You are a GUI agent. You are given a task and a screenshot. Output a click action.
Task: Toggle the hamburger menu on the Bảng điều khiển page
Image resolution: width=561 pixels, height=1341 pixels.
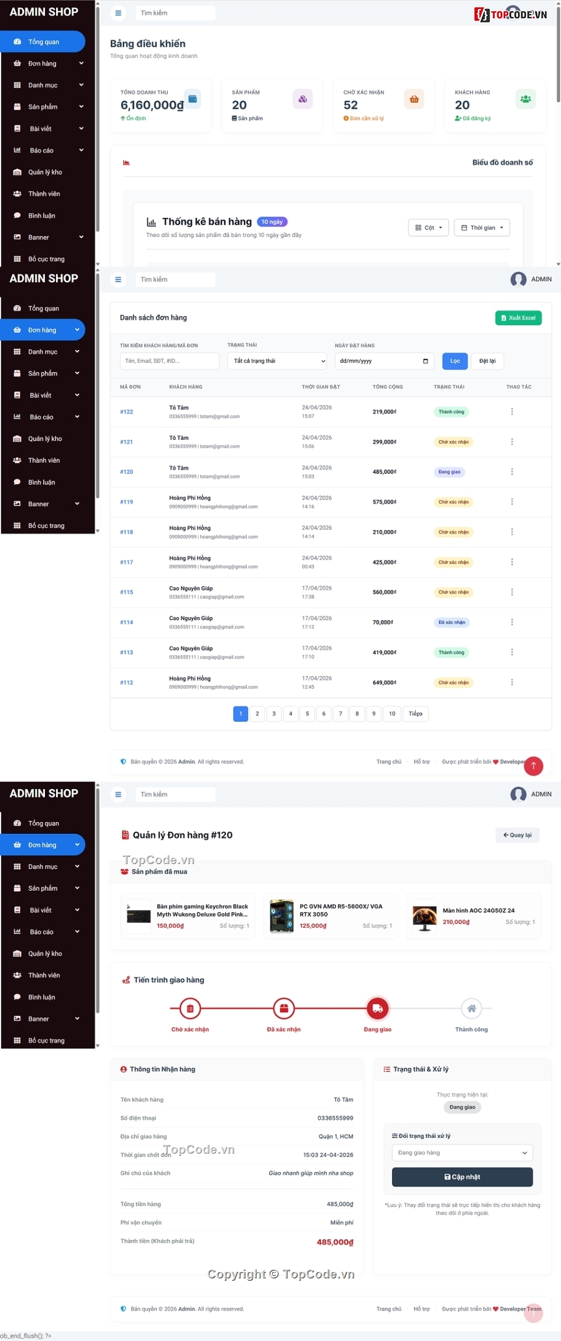tap(118, 13)
